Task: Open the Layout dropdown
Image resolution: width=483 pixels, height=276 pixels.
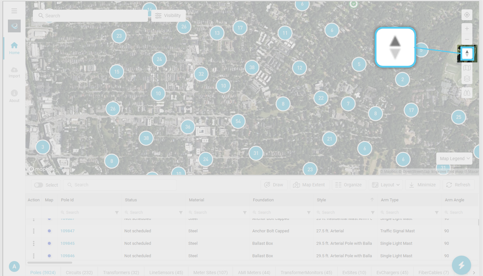Action: (386, 185)
